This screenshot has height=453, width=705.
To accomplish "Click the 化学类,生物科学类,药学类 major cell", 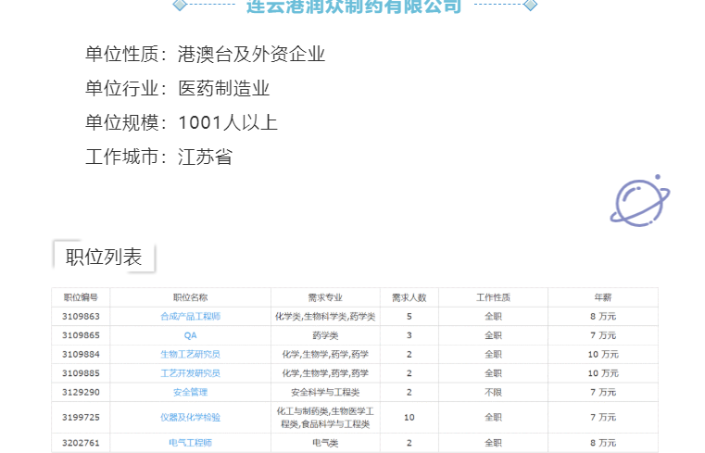I will pos(325,317).
